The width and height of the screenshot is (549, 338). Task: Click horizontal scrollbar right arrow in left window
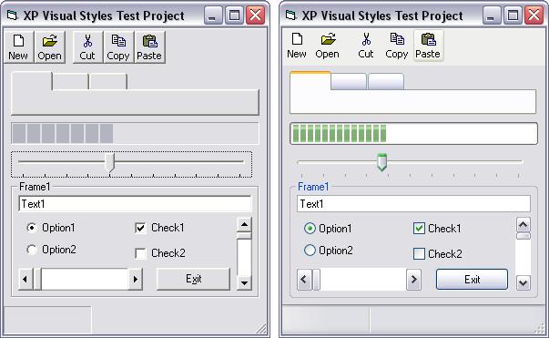[136, 279]
